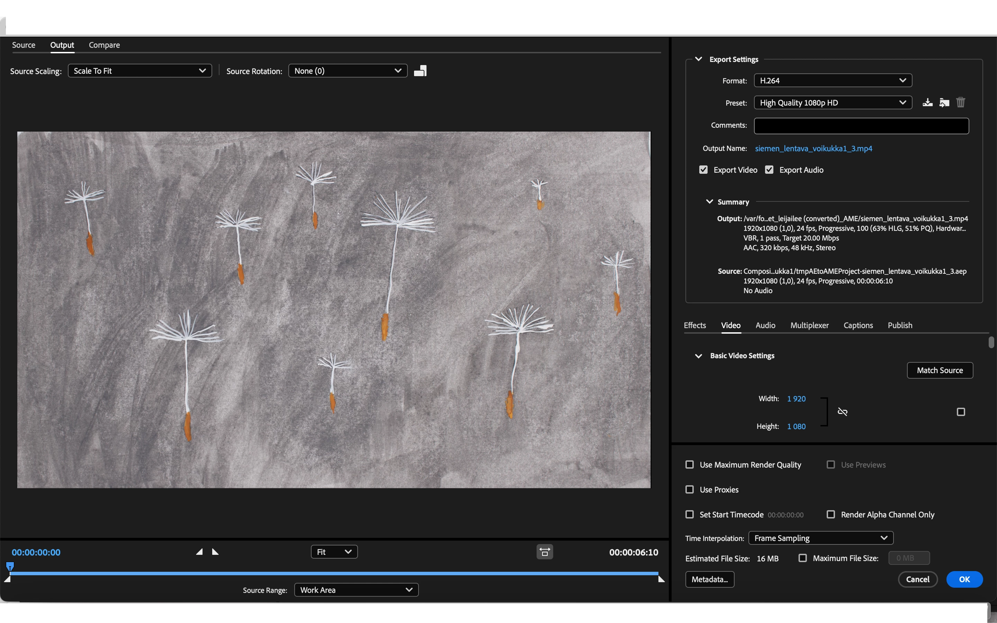
Task: Click the Set Out Point triangle
Action: click(x=215, y=552)
